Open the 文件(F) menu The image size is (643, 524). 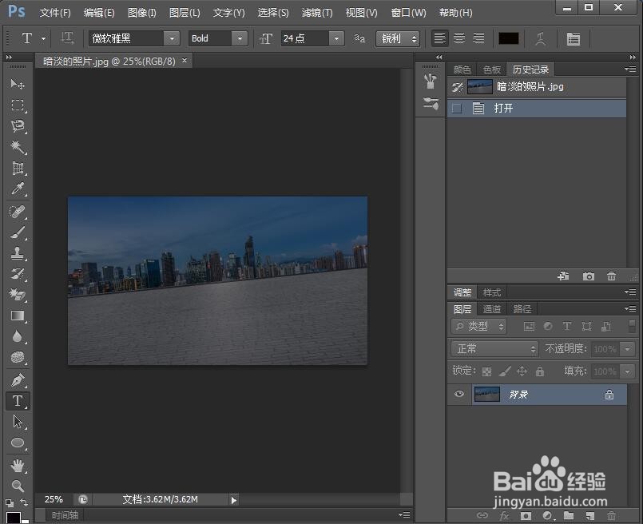pyautogui.click(x=55, y=13)
